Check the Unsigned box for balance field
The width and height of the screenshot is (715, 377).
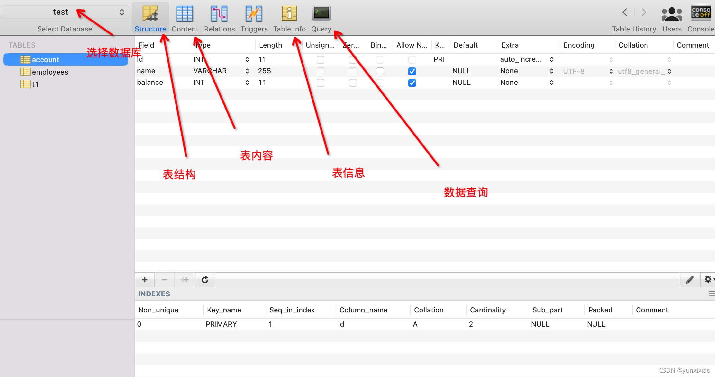(320, 83)
